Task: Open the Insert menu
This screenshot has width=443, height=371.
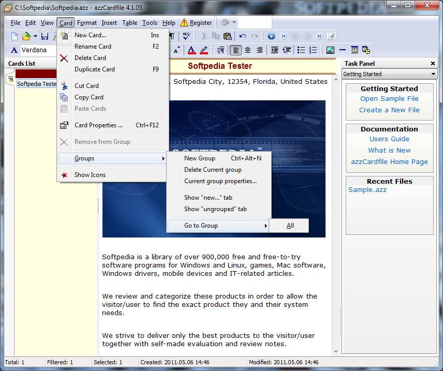Action: [109, 23]
